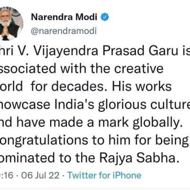The width and height of the screenshot is (190, 190).
Task: Click the @narendramodi handle
Action: pos(64,31)
